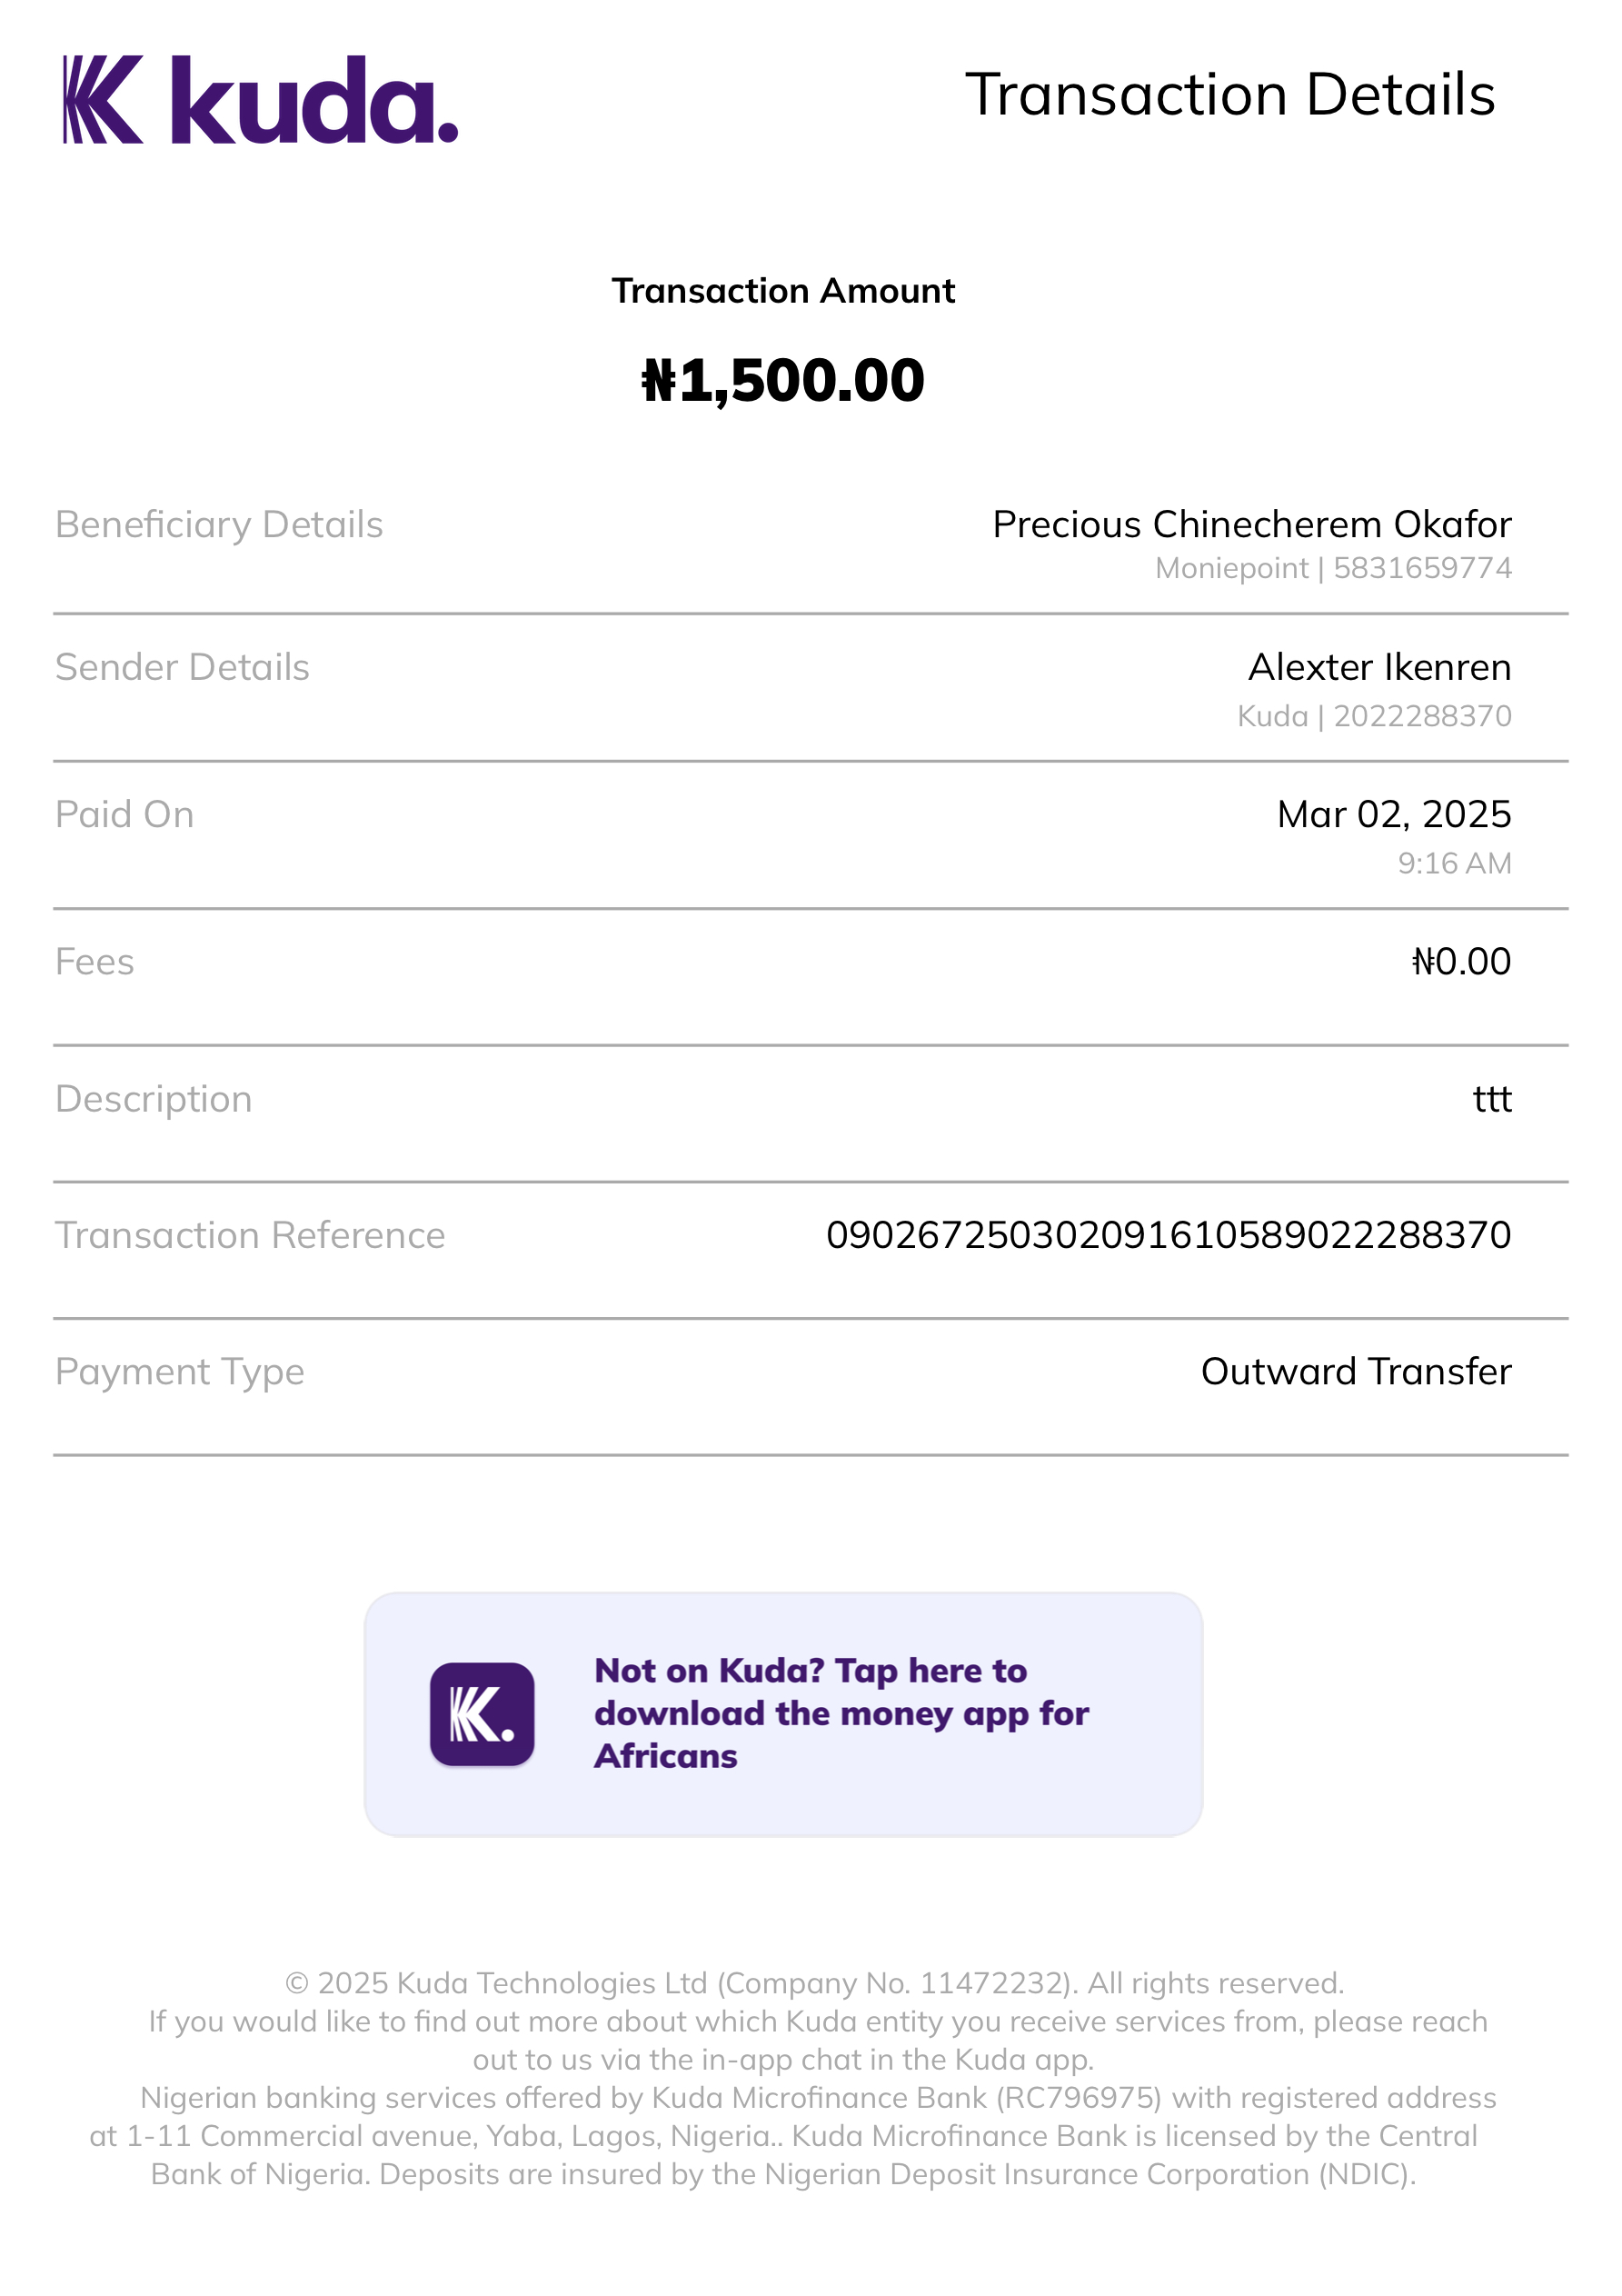Click the Moniepoint account number 5831659774
Image resolution: width=1622 pixels, height=2296 pixels.
tap(1421, 568)
